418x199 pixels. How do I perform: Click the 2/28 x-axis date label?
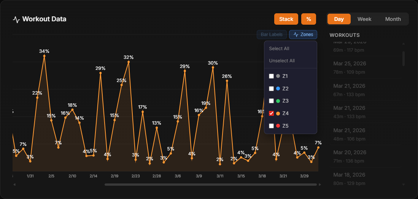point(157,176)
